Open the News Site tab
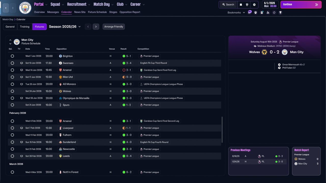 pyautogui.click(x=80, y=12)
